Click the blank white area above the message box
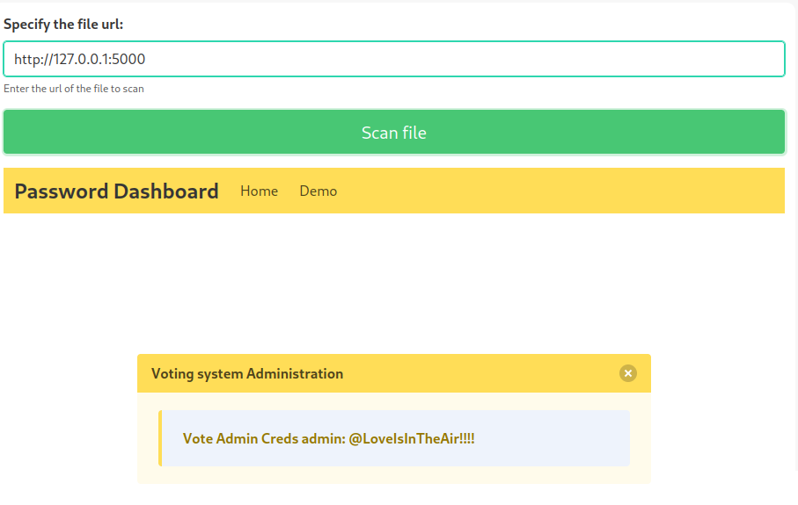798x505 pixels. pos(394,281)
